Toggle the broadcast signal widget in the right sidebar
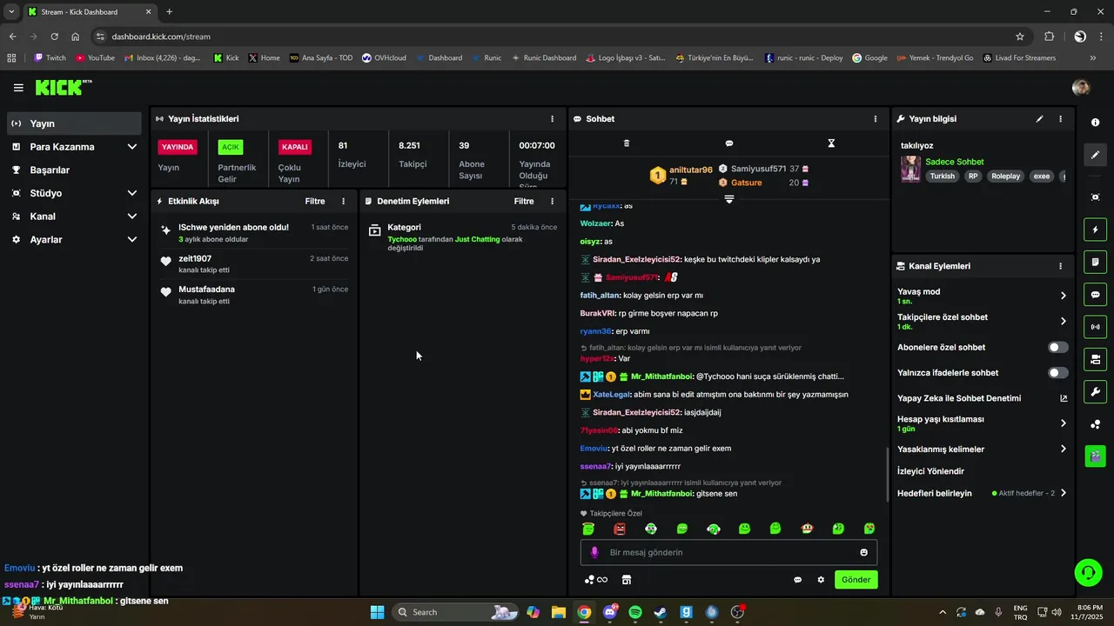Image resolution: width=1114 pixels, height=626 pixels. pyautogui.click(x=1095, y=327)
